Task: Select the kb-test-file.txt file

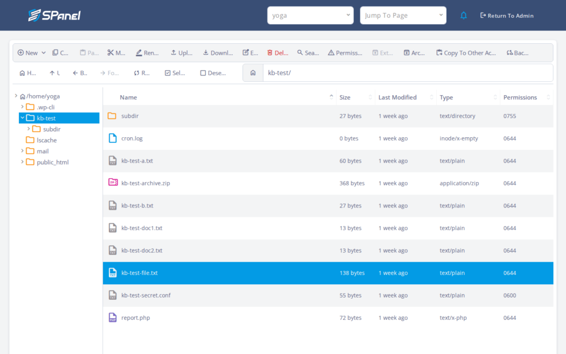Action: click(328, 273)
